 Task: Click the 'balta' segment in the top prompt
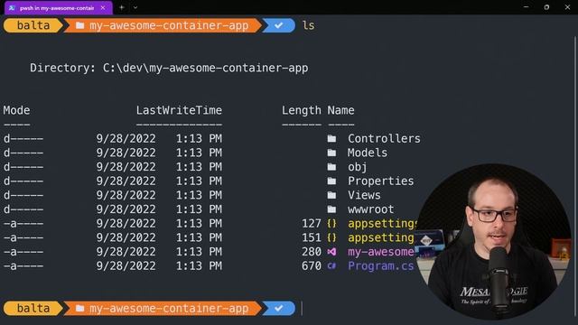pyautogui.click(x=33, y=25)
